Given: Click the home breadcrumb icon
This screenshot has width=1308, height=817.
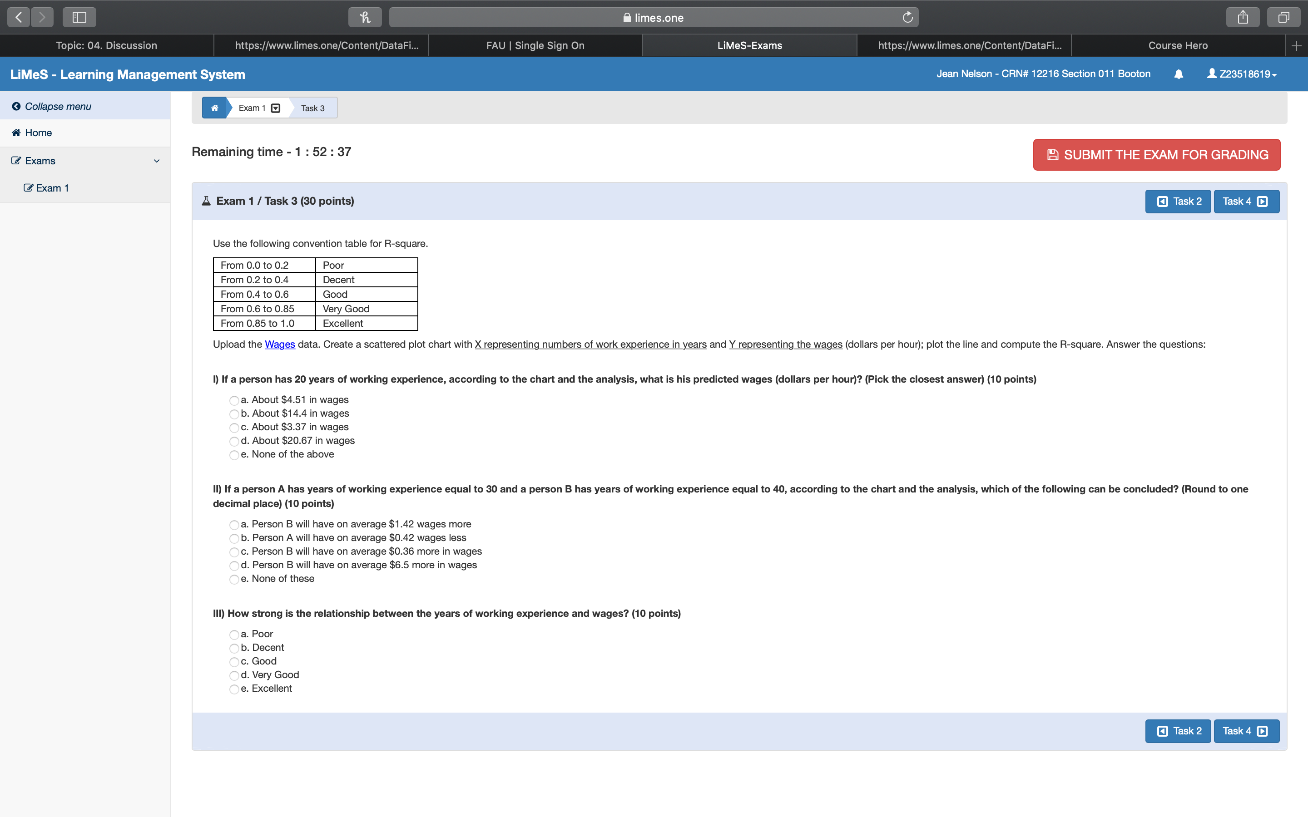Looking at the screenshot, I should [214, 108].
